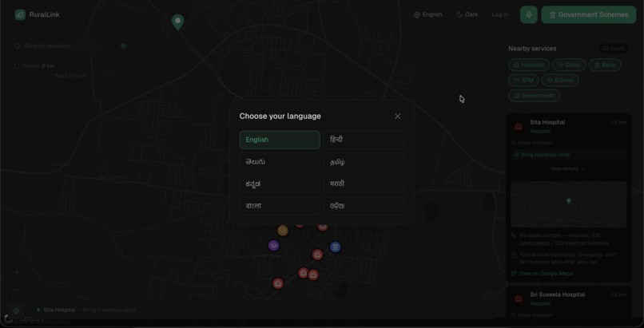
Task: Click the Sita Hospital mini map thumbnail
Action: [568, 204]
